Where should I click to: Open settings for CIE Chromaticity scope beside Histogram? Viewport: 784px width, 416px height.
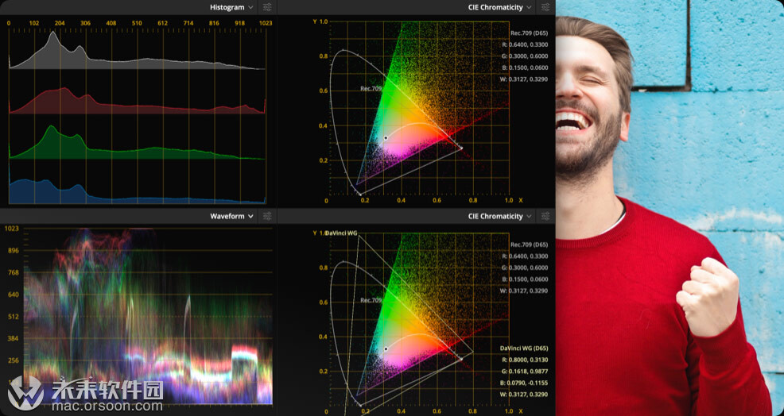click(x=545, y=7)
